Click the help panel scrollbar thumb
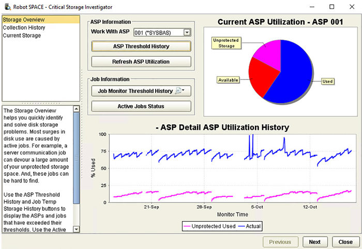The width and height of the screenshot is (362, 249). 77,158
